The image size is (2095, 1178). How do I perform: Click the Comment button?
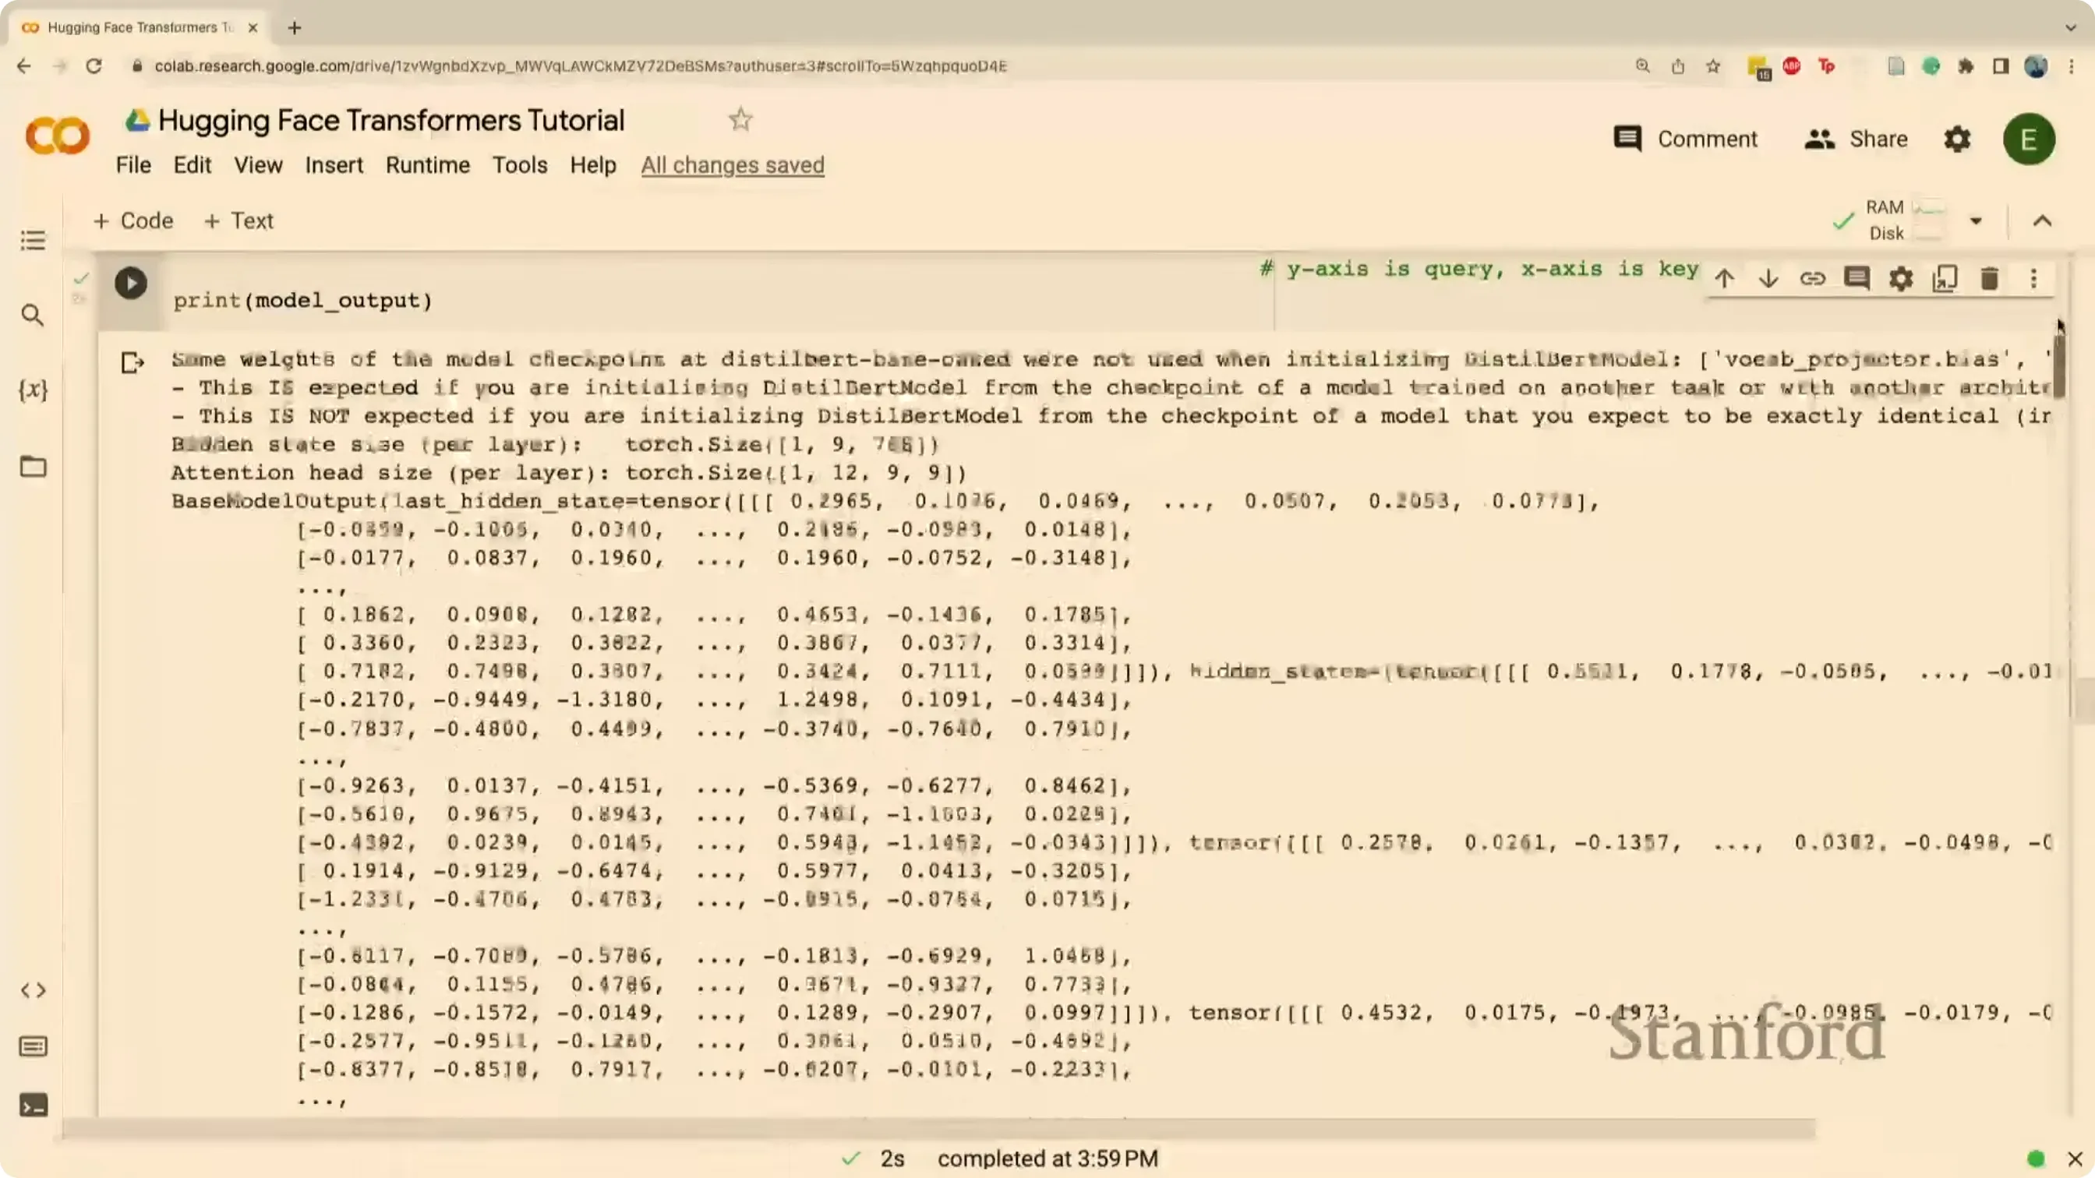click(x=1685, y=139)
